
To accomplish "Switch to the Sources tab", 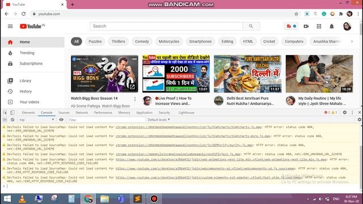I will [x=64, y=113].
